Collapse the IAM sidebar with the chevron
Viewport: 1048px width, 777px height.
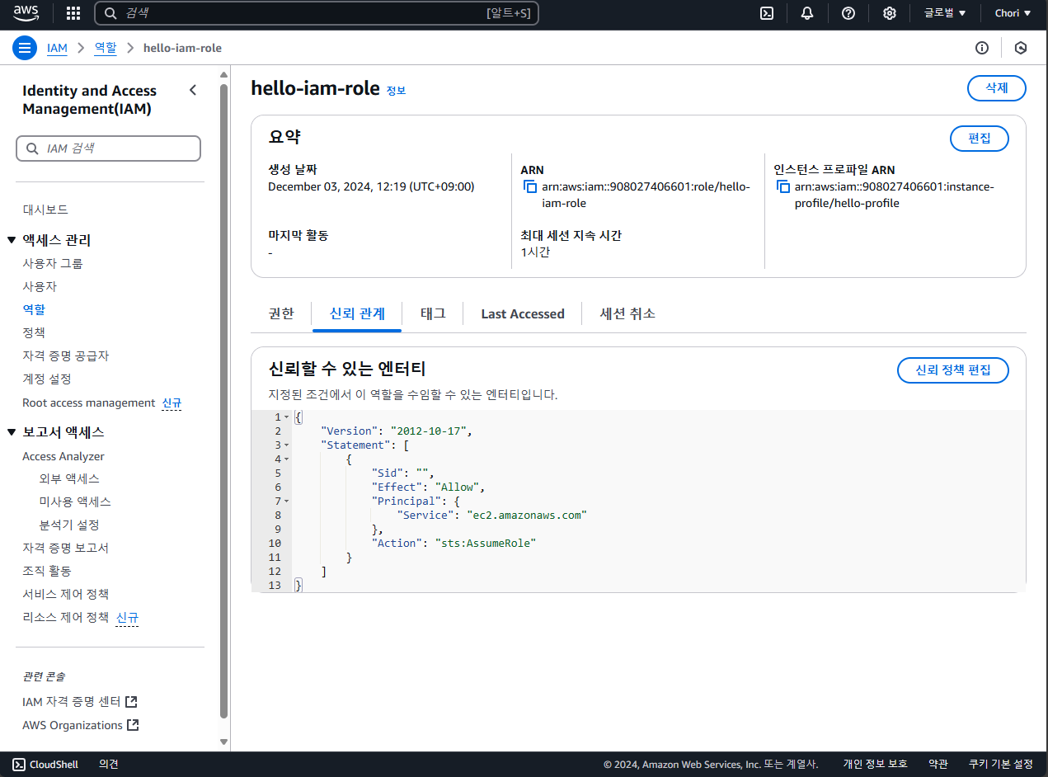click(x=193, y=90)
